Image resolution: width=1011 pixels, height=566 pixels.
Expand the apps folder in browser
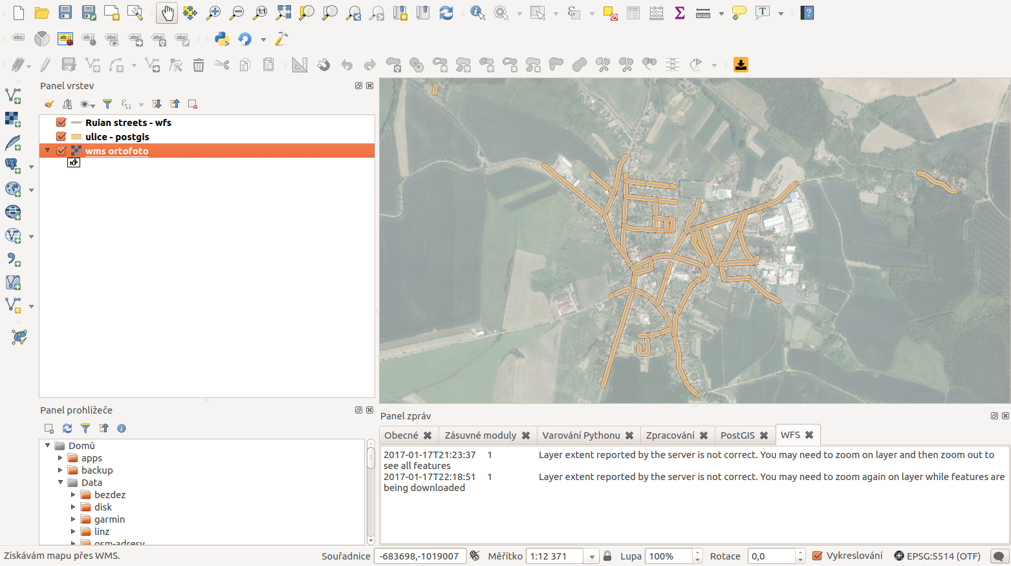click(60, 457)
